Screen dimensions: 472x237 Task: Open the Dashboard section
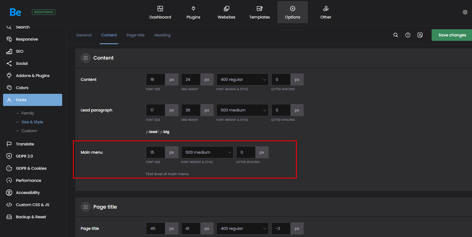160,12
